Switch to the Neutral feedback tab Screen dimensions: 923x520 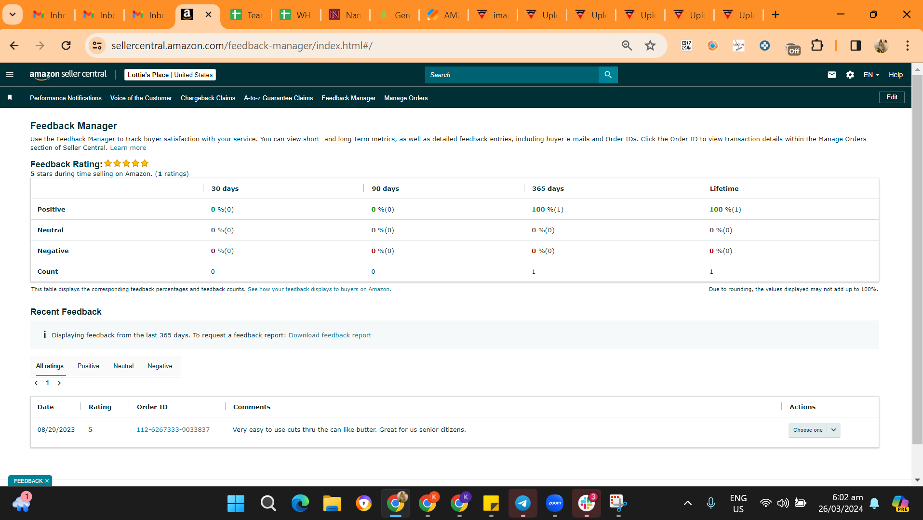[x=123, y=366]
